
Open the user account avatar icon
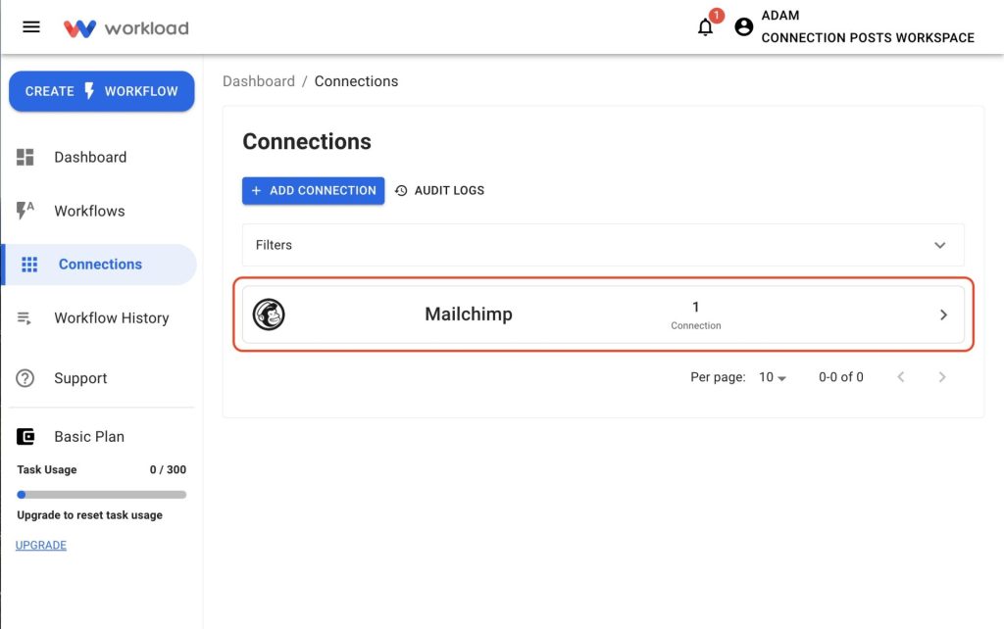click(743, 26)
